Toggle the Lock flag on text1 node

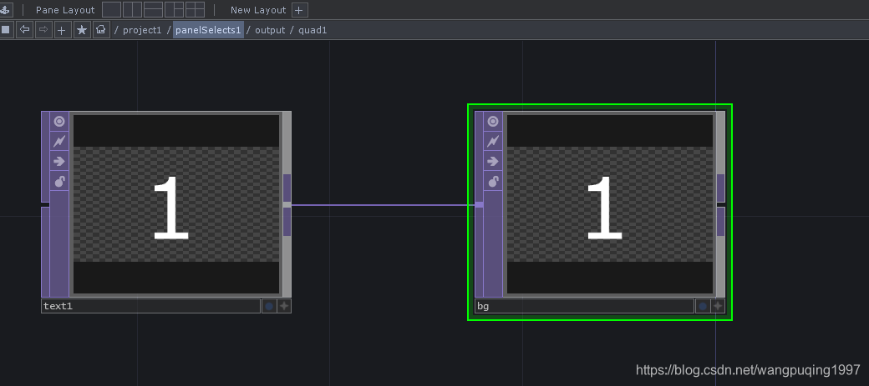tap(59, 182)
